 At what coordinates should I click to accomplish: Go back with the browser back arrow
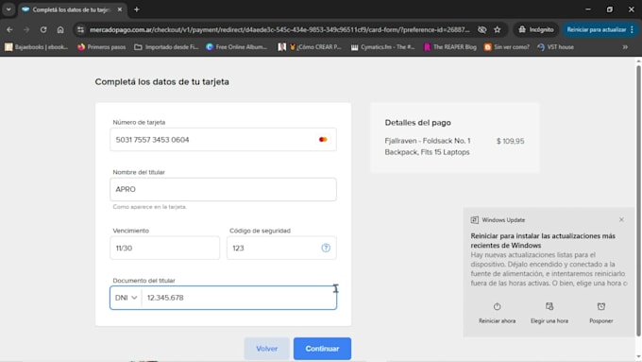pyautogui.click(x=9, y=29)
